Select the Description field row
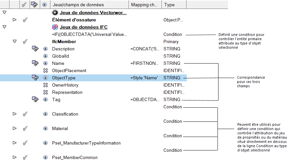This screenshot has width=291, height=160. (63, 49)
